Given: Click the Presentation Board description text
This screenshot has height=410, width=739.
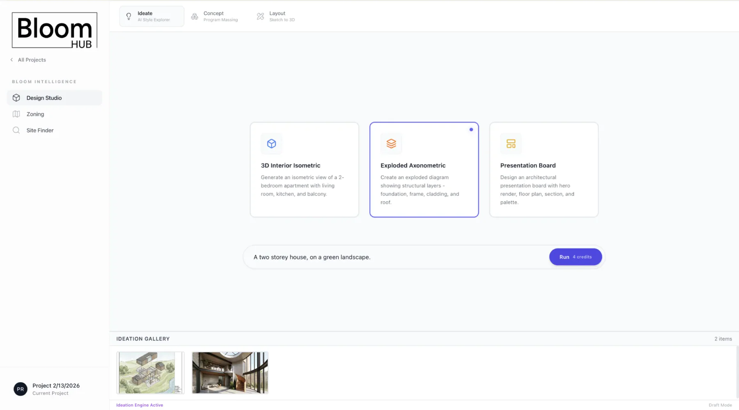Looking at the screenshot, I should pyautogui.click(x=537, y=190).
